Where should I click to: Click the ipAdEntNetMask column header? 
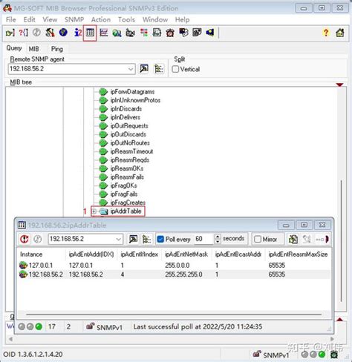pos(186,254)
